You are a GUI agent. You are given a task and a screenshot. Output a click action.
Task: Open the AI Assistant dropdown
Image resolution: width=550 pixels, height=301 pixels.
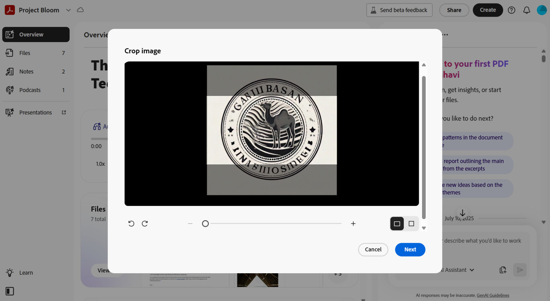(472, 270)
